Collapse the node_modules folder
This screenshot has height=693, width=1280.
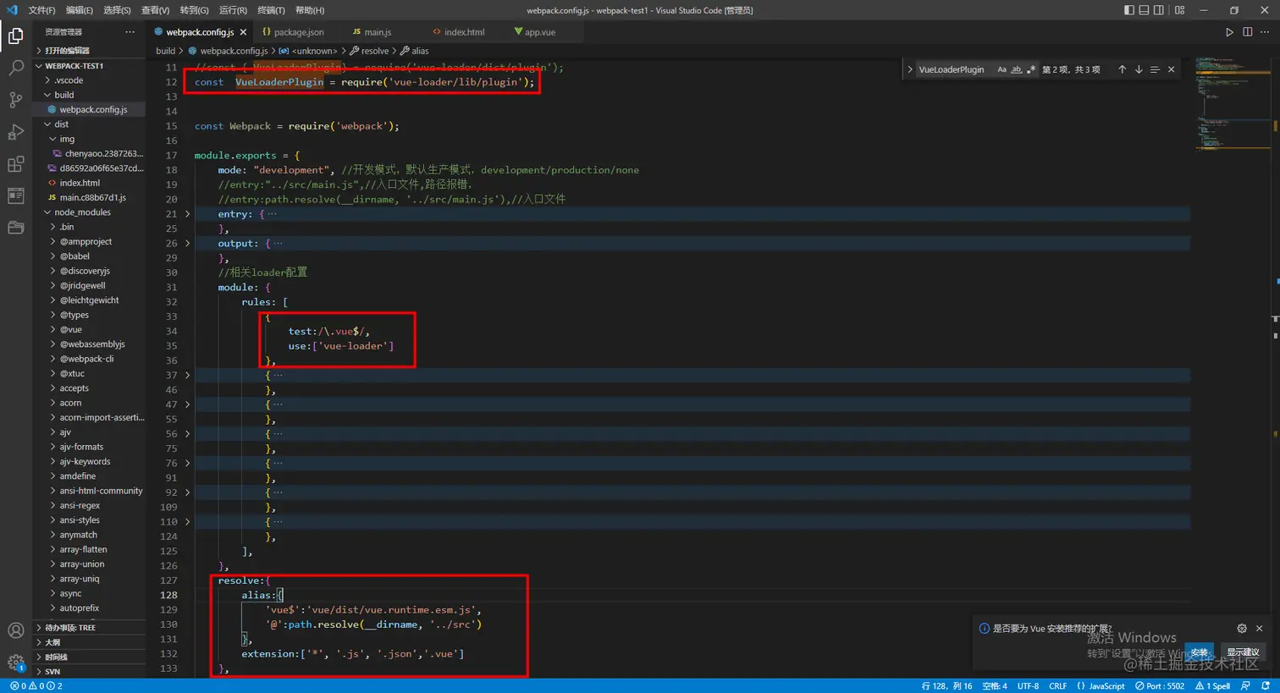coord(90,212)
